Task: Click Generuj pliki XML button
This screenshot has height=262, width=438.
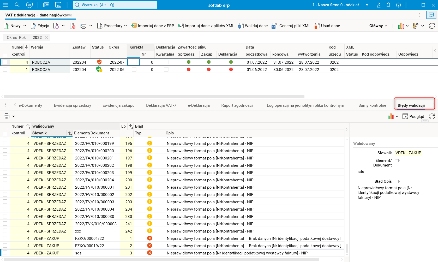Action: coord(291,26)
